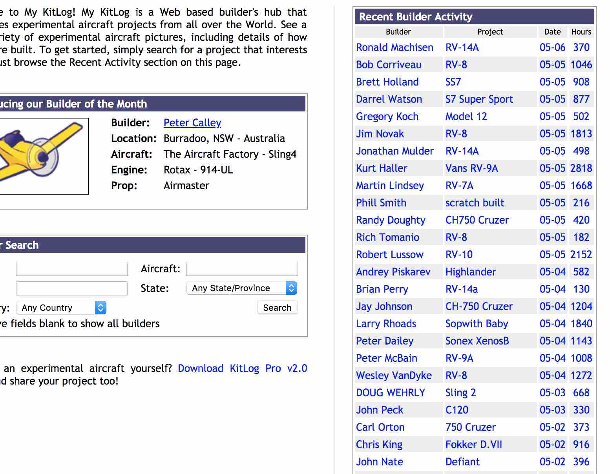The width and height of the screenshot is (610, 474).
Task: Click the Builder column header
Action: [398, 32]
